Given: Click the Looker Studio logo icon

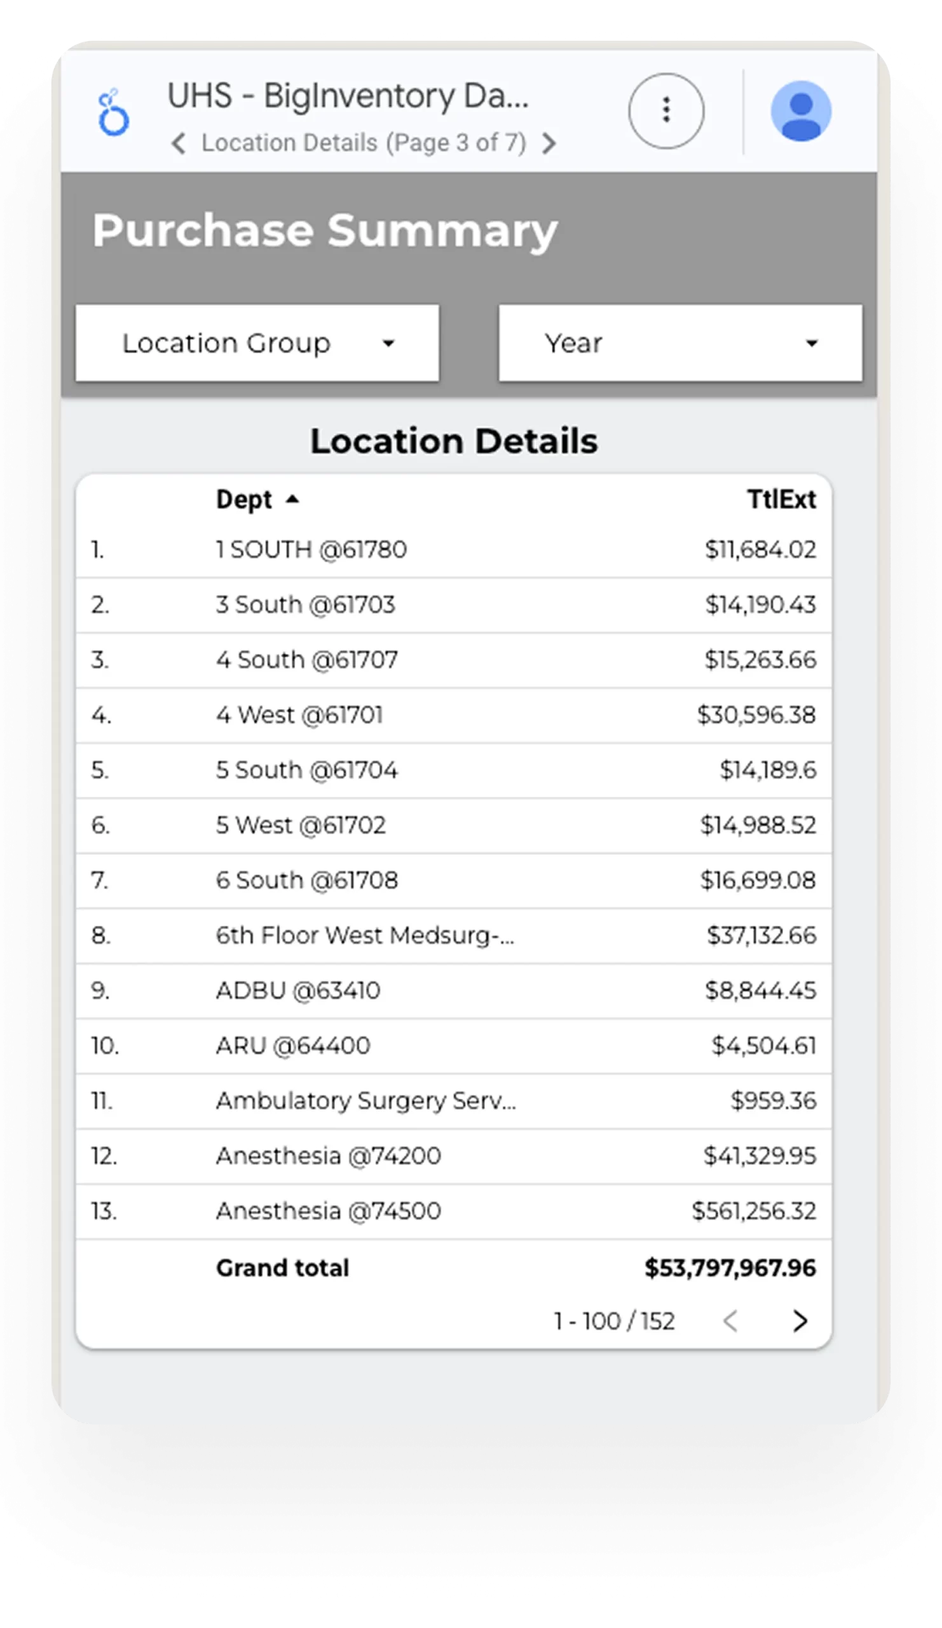Looking at the screenshot, I should (114, 113).
